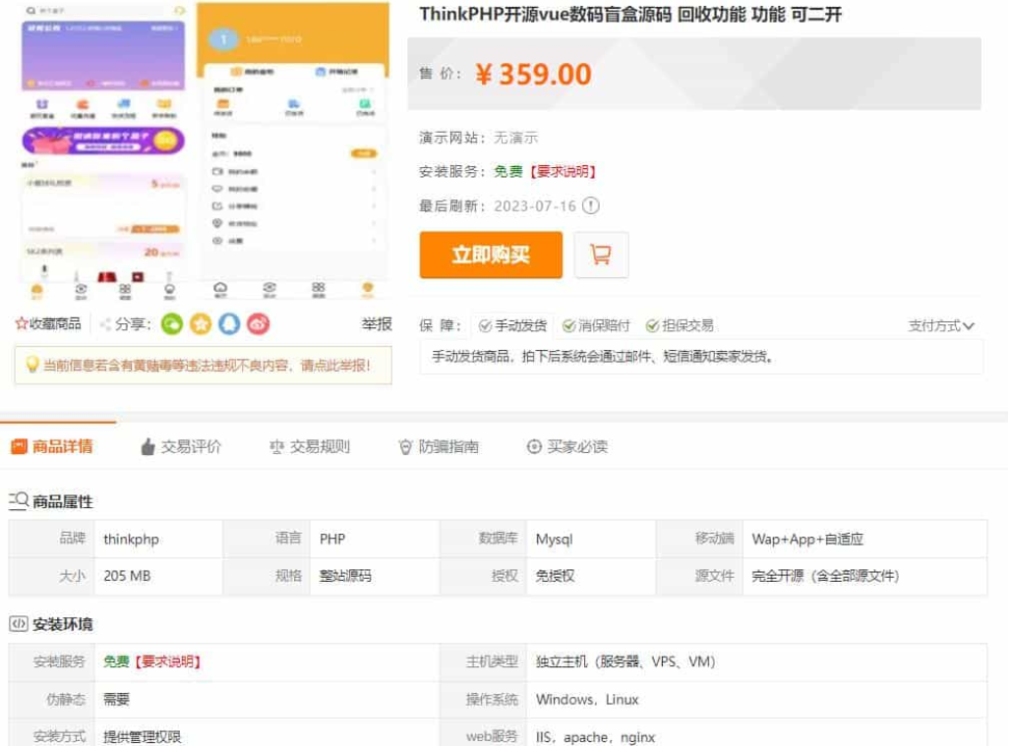Click the shopping cart icon button
Screen dimensions: 1011x746
pyautogui.click(x=601, y=256)
